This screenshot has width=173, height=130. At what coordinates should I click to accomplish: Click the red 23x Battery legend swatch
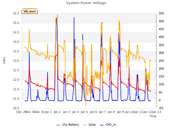point(58,125)
